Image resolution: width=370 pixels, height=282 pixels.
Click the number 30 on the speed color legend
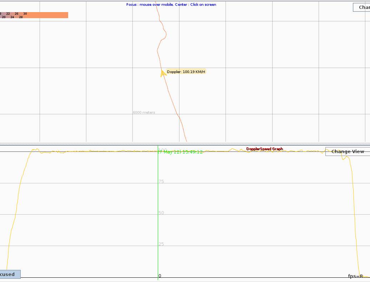[x=25, y=14]
